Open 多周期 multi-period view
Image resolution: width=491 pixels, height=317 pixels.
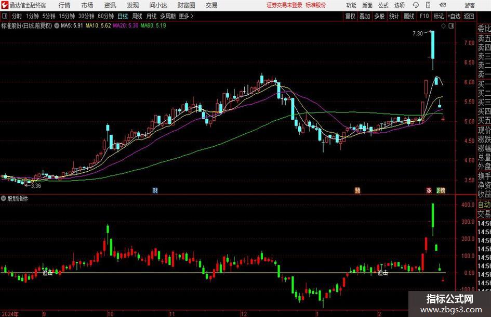coord(168,16)
